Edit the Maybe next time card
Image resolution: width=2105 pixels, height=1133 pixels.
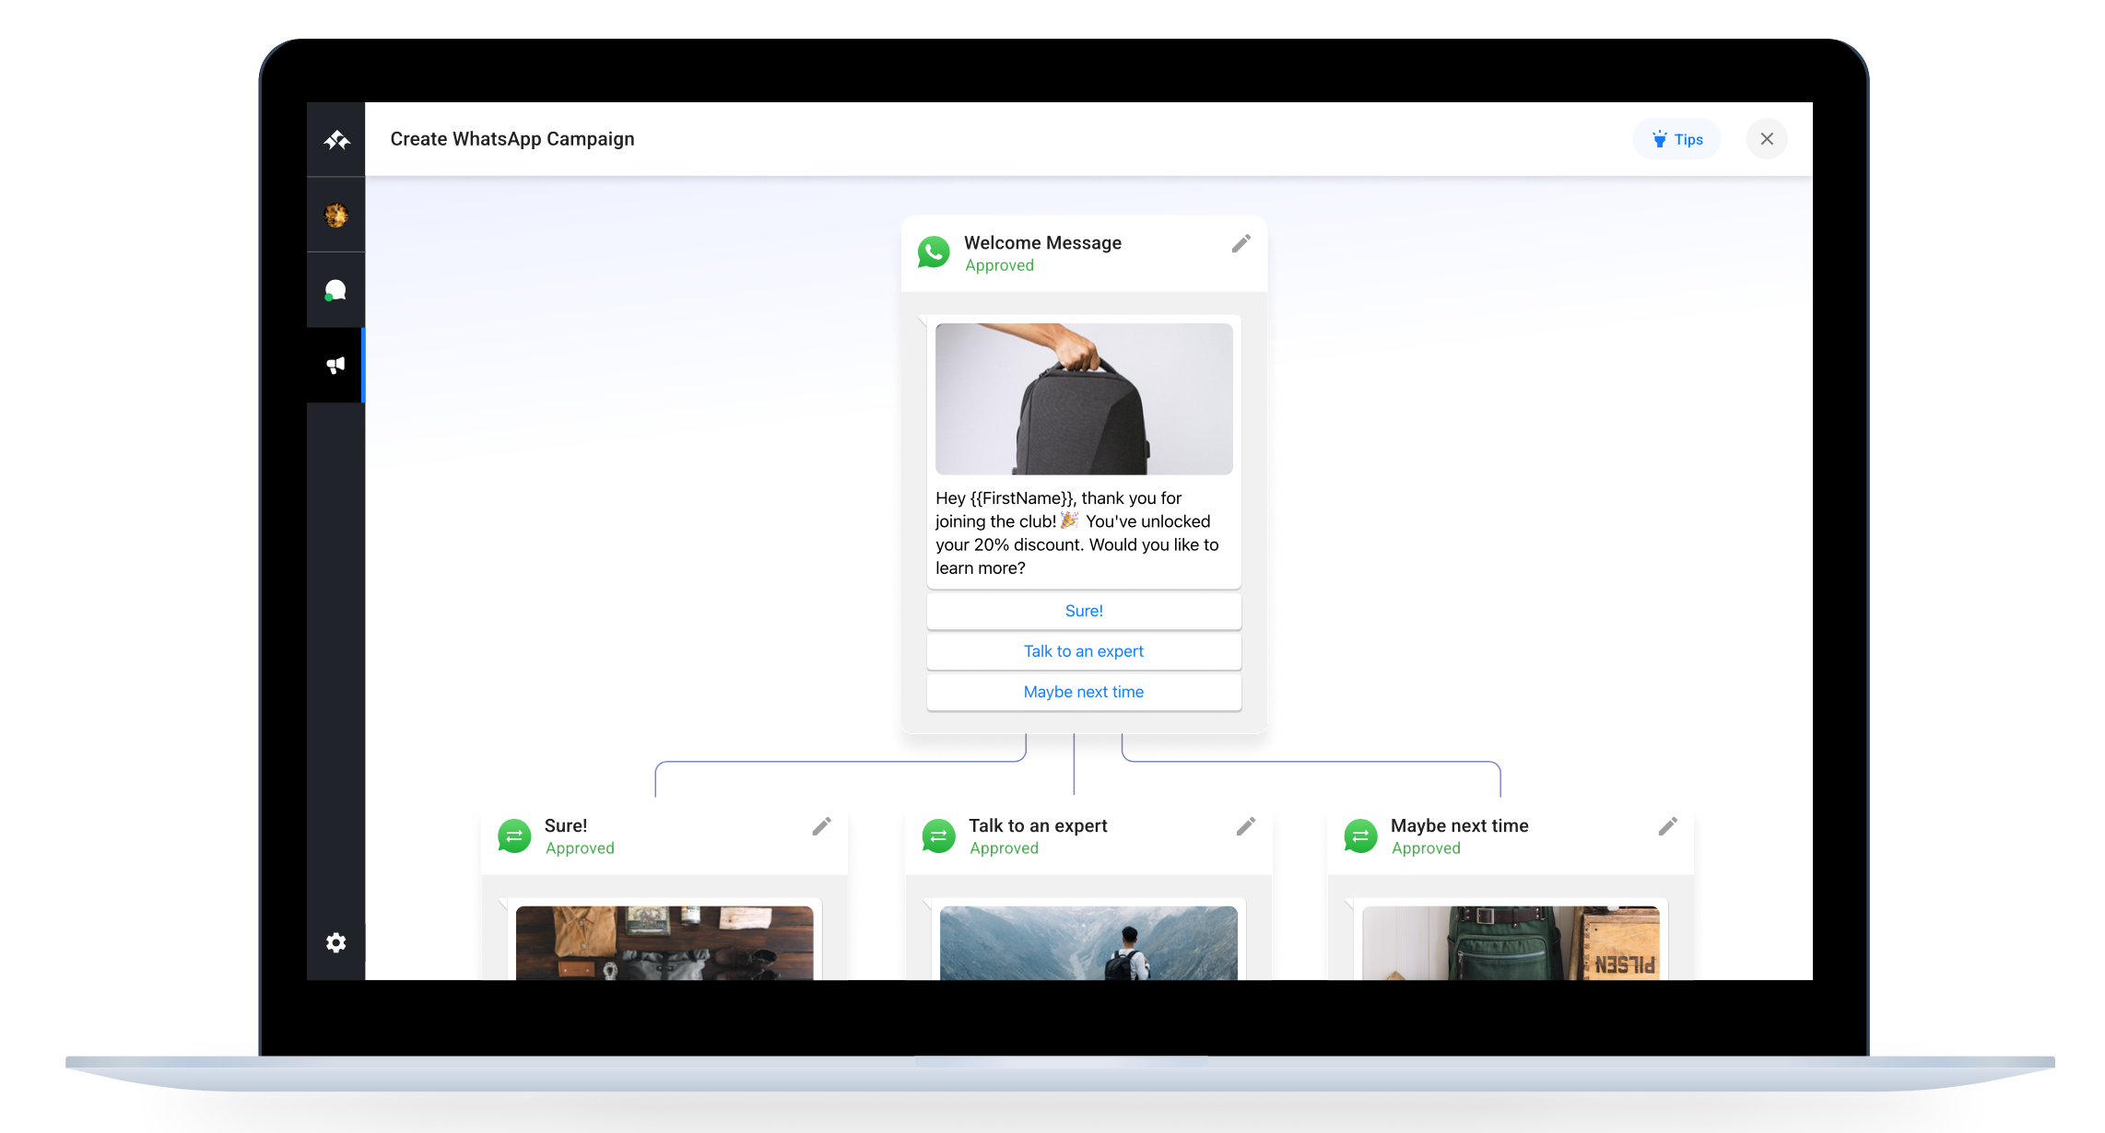coord(1667,826)
